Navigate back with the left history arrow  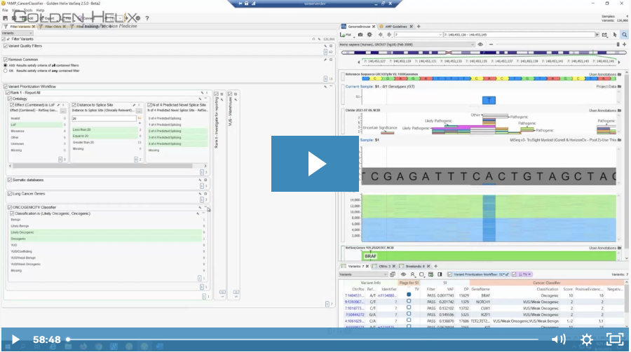tap(381, 35)
